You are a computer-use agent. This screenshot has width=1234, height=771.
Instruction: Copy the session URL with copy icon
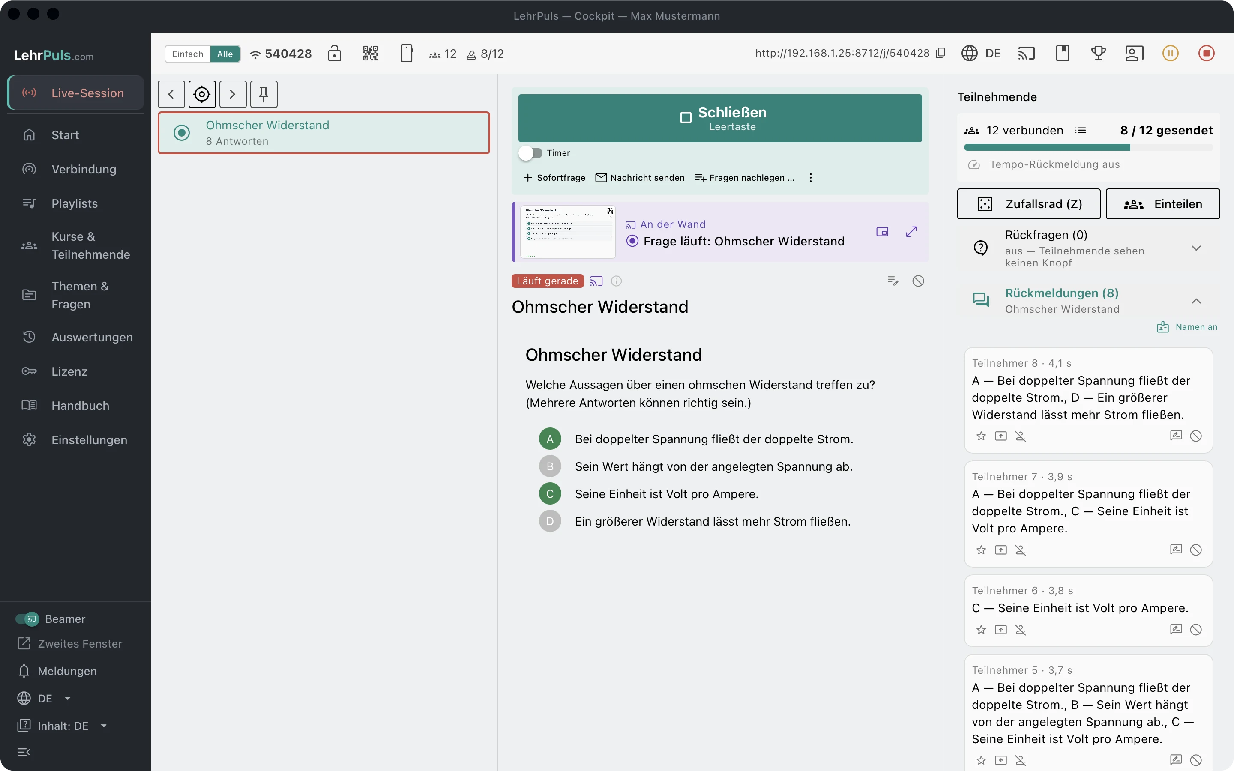(x=941, y=53)
